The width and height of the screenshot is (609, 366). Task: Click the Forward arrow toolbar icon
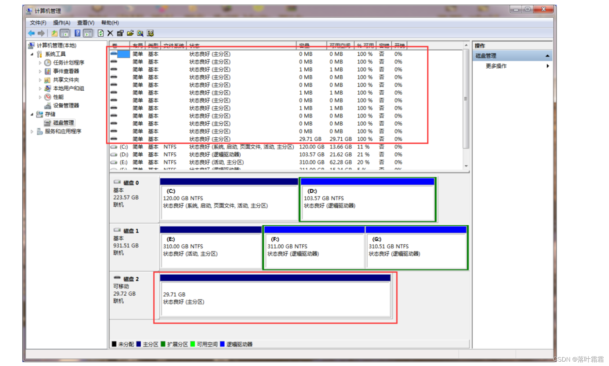[41, 33]
